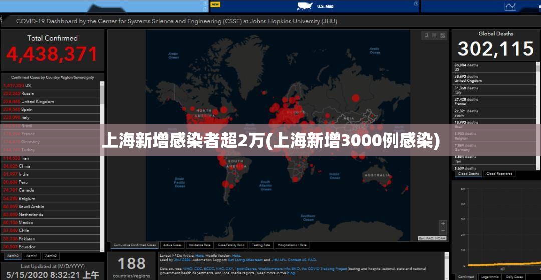Switch to Case-Fatality Ratio tab
The width and height of the screenshot is (541, 280).
pos(231,245)
